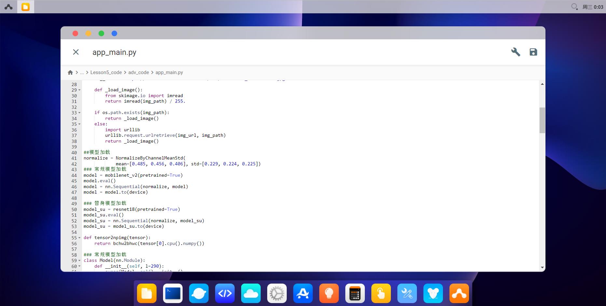Click 'if os.path.exists(img_path):' line
606x306 pixels.
coord(132,113)
